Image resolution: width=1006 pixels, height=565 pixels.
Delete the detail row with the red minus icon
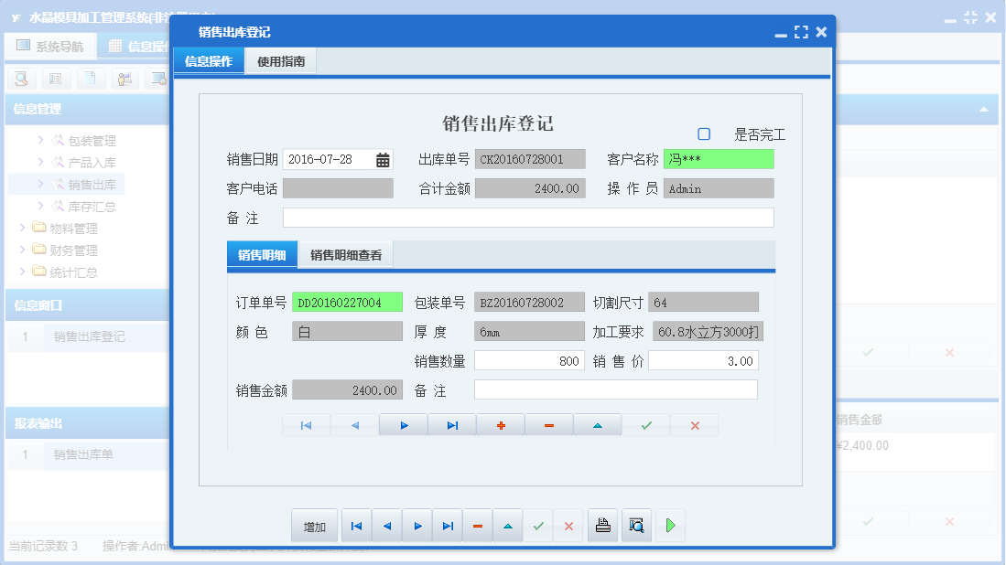pos(549,424)
